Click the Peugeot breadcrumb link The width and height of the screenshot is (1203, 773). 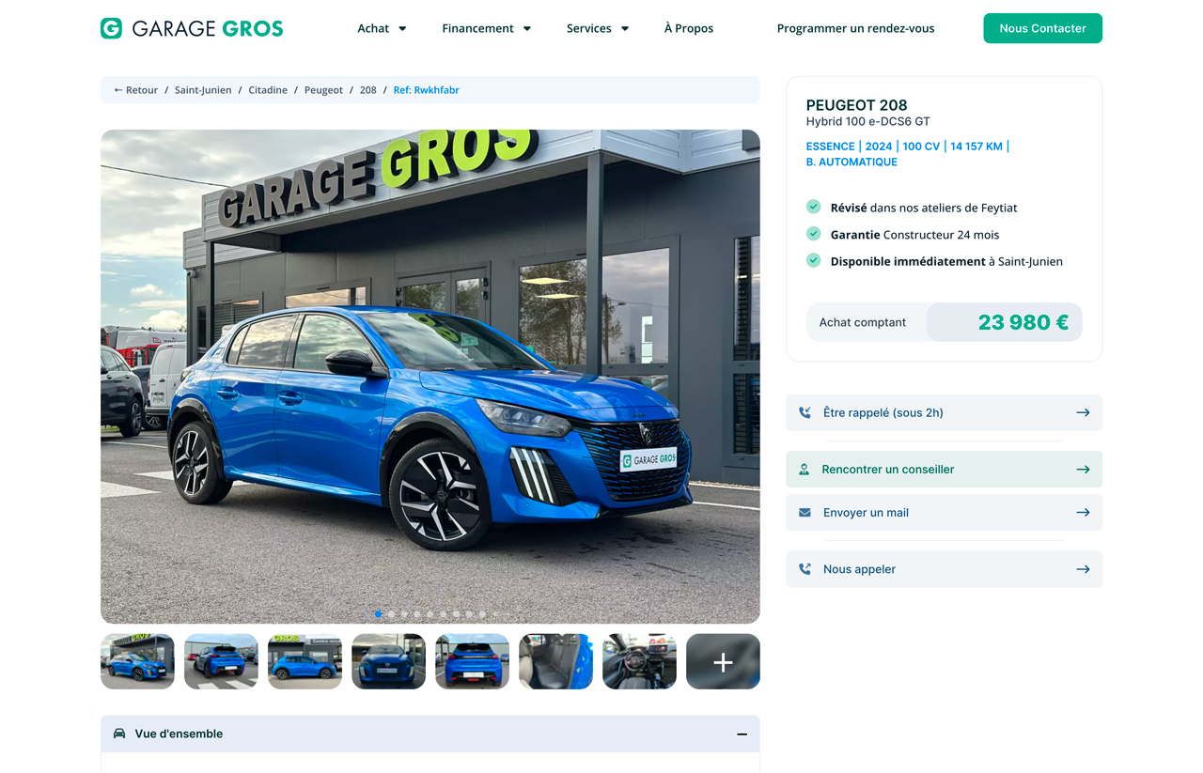323,90
